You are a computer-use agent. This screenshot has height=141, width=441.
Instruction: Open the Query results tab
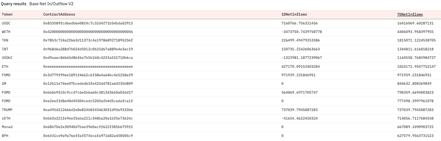coord(13,4)
